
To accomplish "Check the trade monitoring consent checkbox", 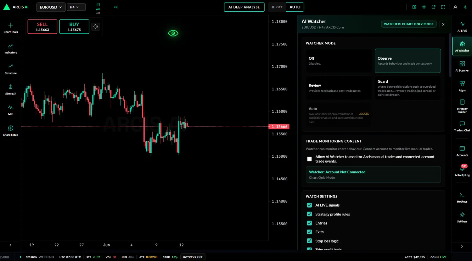I will click(309, 159).
